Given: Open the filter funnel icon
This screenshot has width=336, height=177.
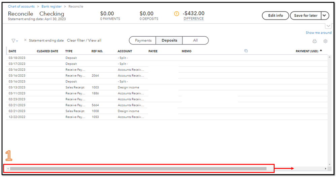Looking at the screenshot, I should (14, 40).
